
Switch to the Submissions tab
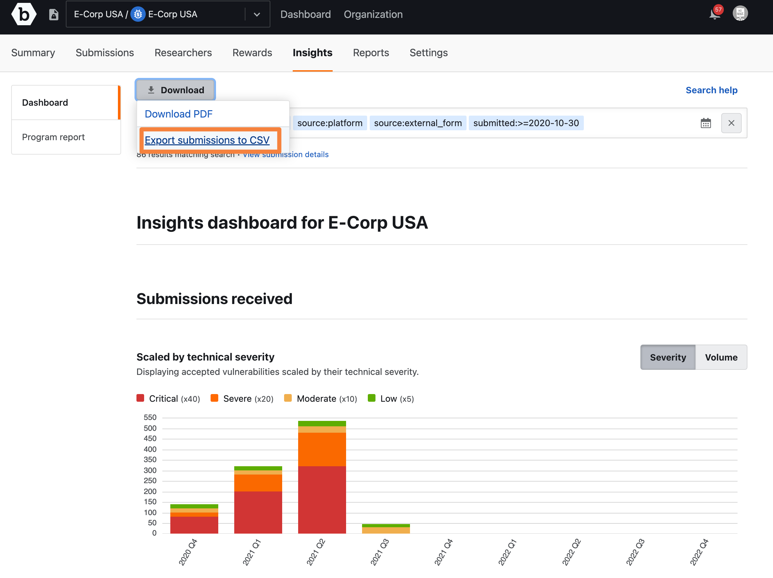click(105, 53)
